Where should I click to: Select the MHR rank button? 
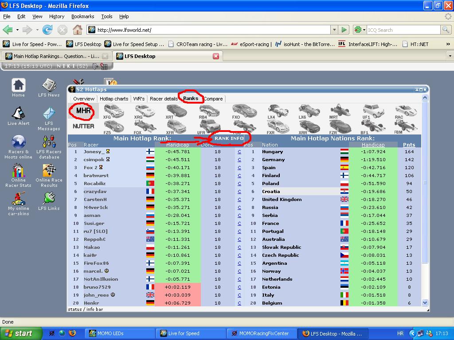[x=83, y=111]
